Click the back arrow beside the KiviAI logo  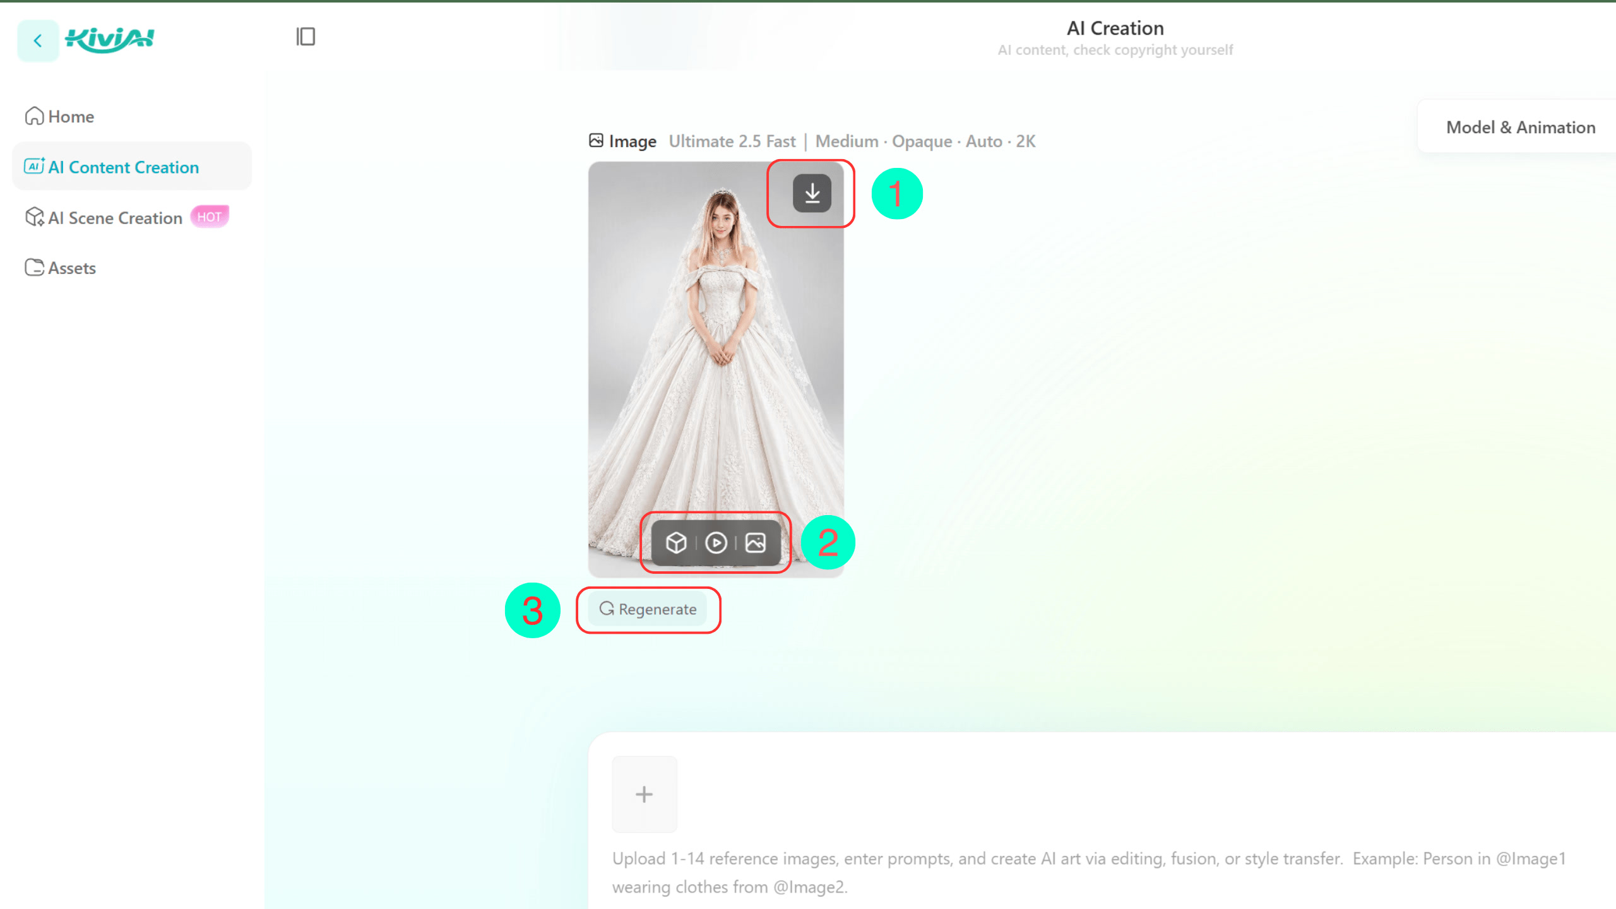pos(38,41)
